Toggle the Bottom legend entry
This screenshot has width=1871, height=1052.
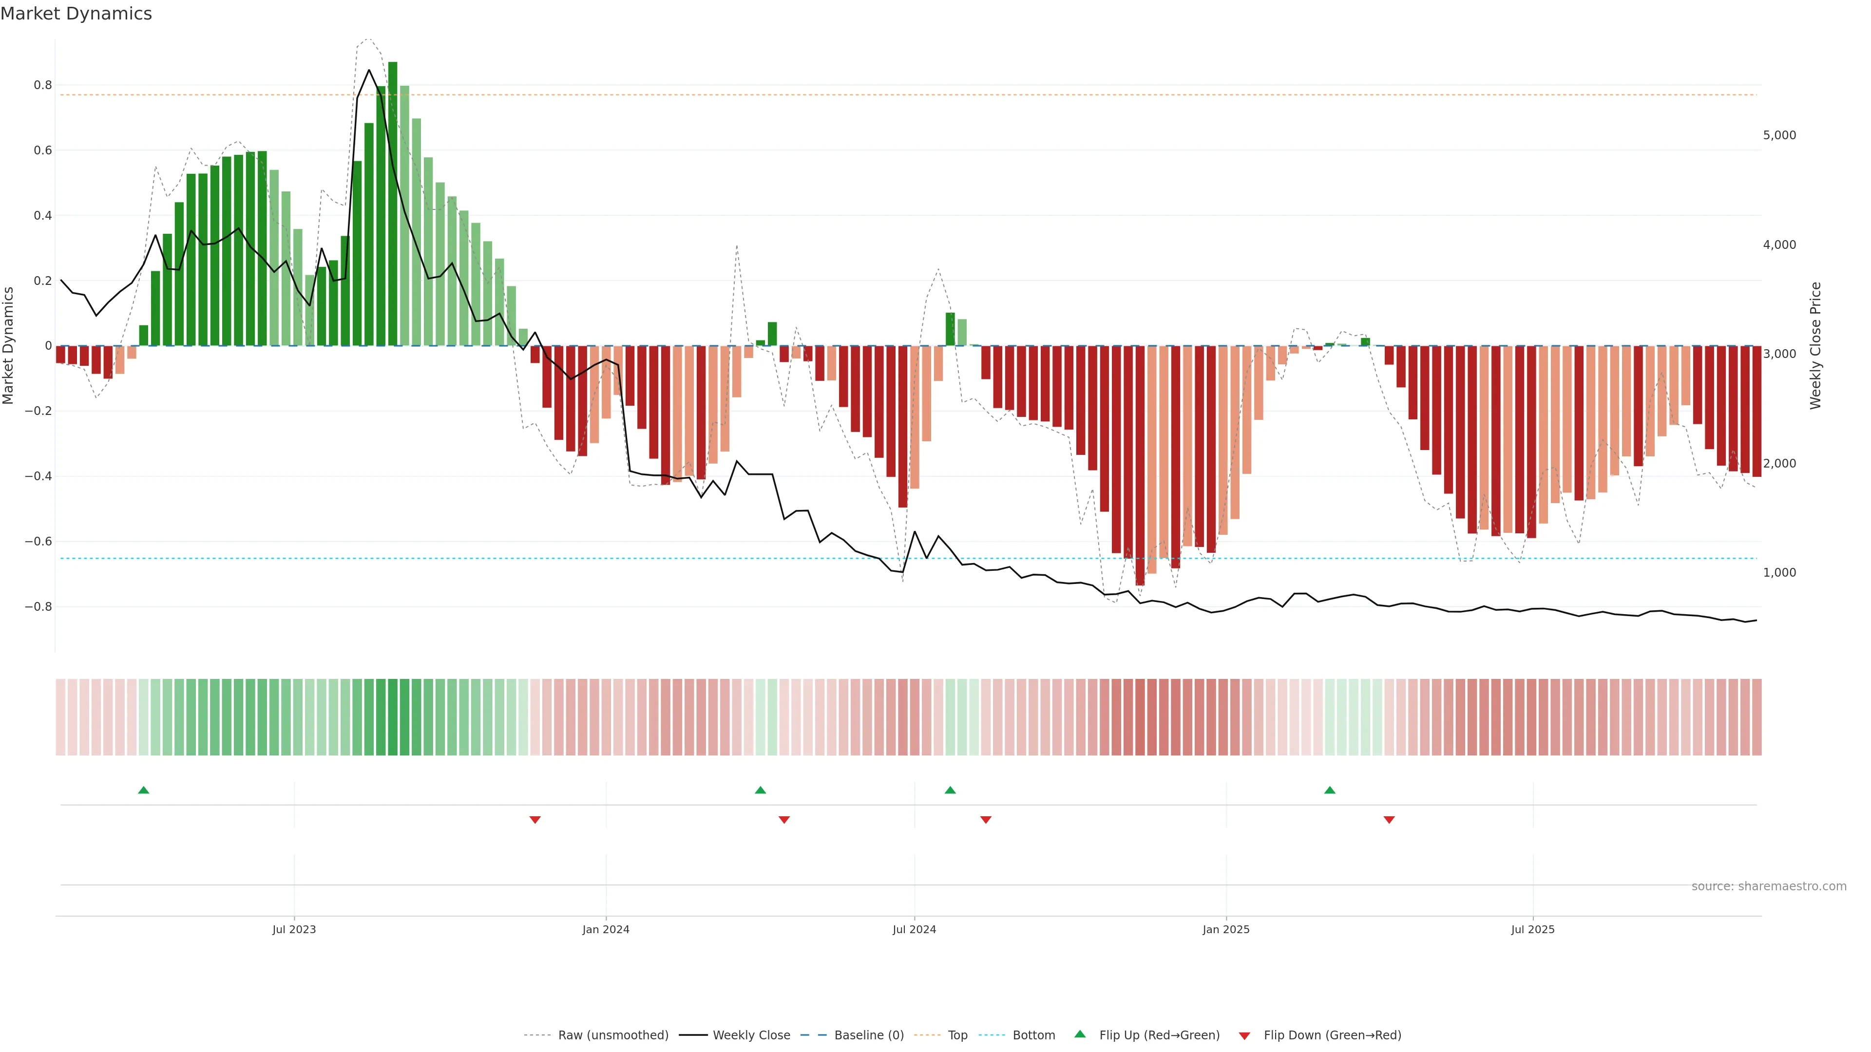[x=1033, y=1035]
